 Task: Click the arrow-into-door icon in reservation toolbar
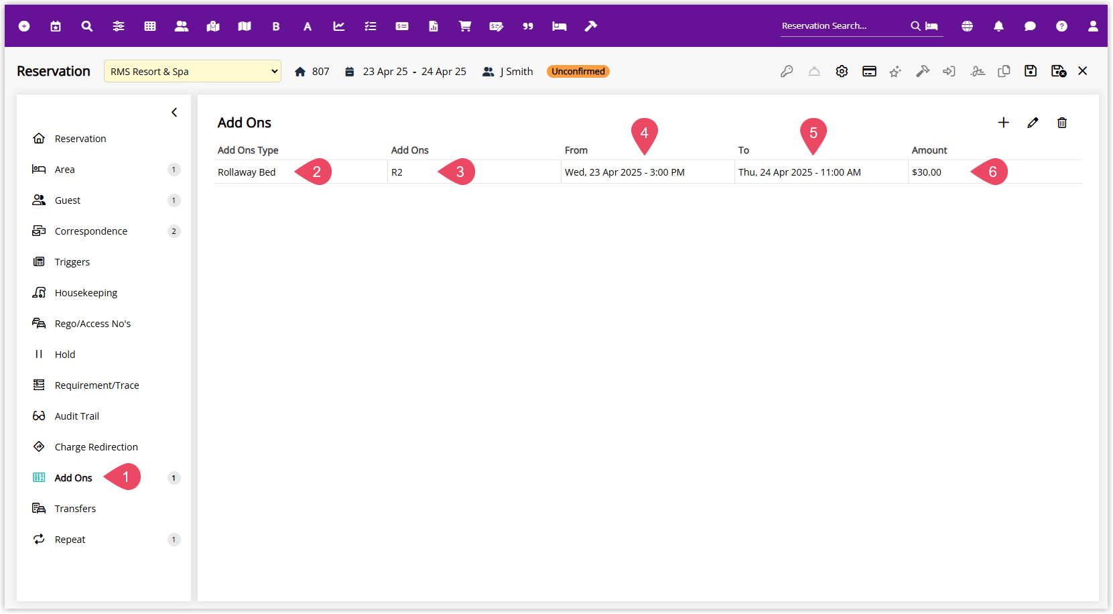[949, 71]
